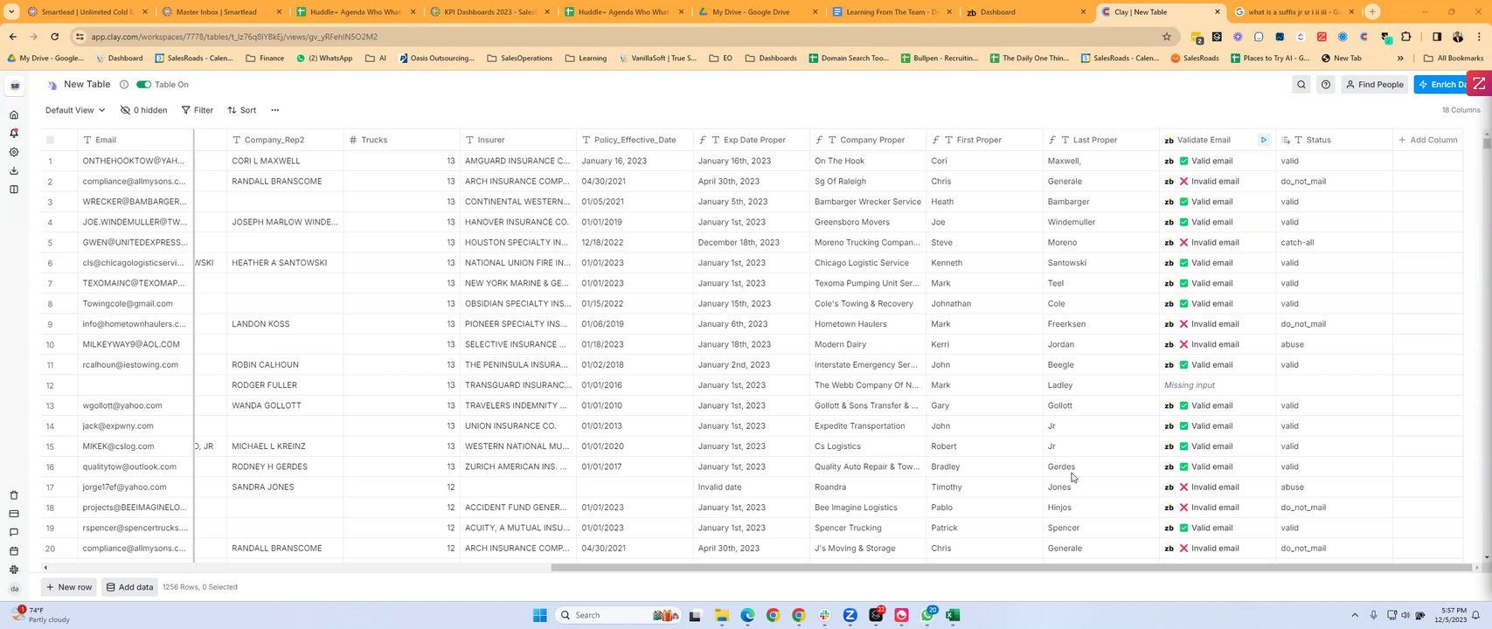Run the Validate Email column play button
The width and height of the screenshot is (1492, 629).
point(1263,140)
